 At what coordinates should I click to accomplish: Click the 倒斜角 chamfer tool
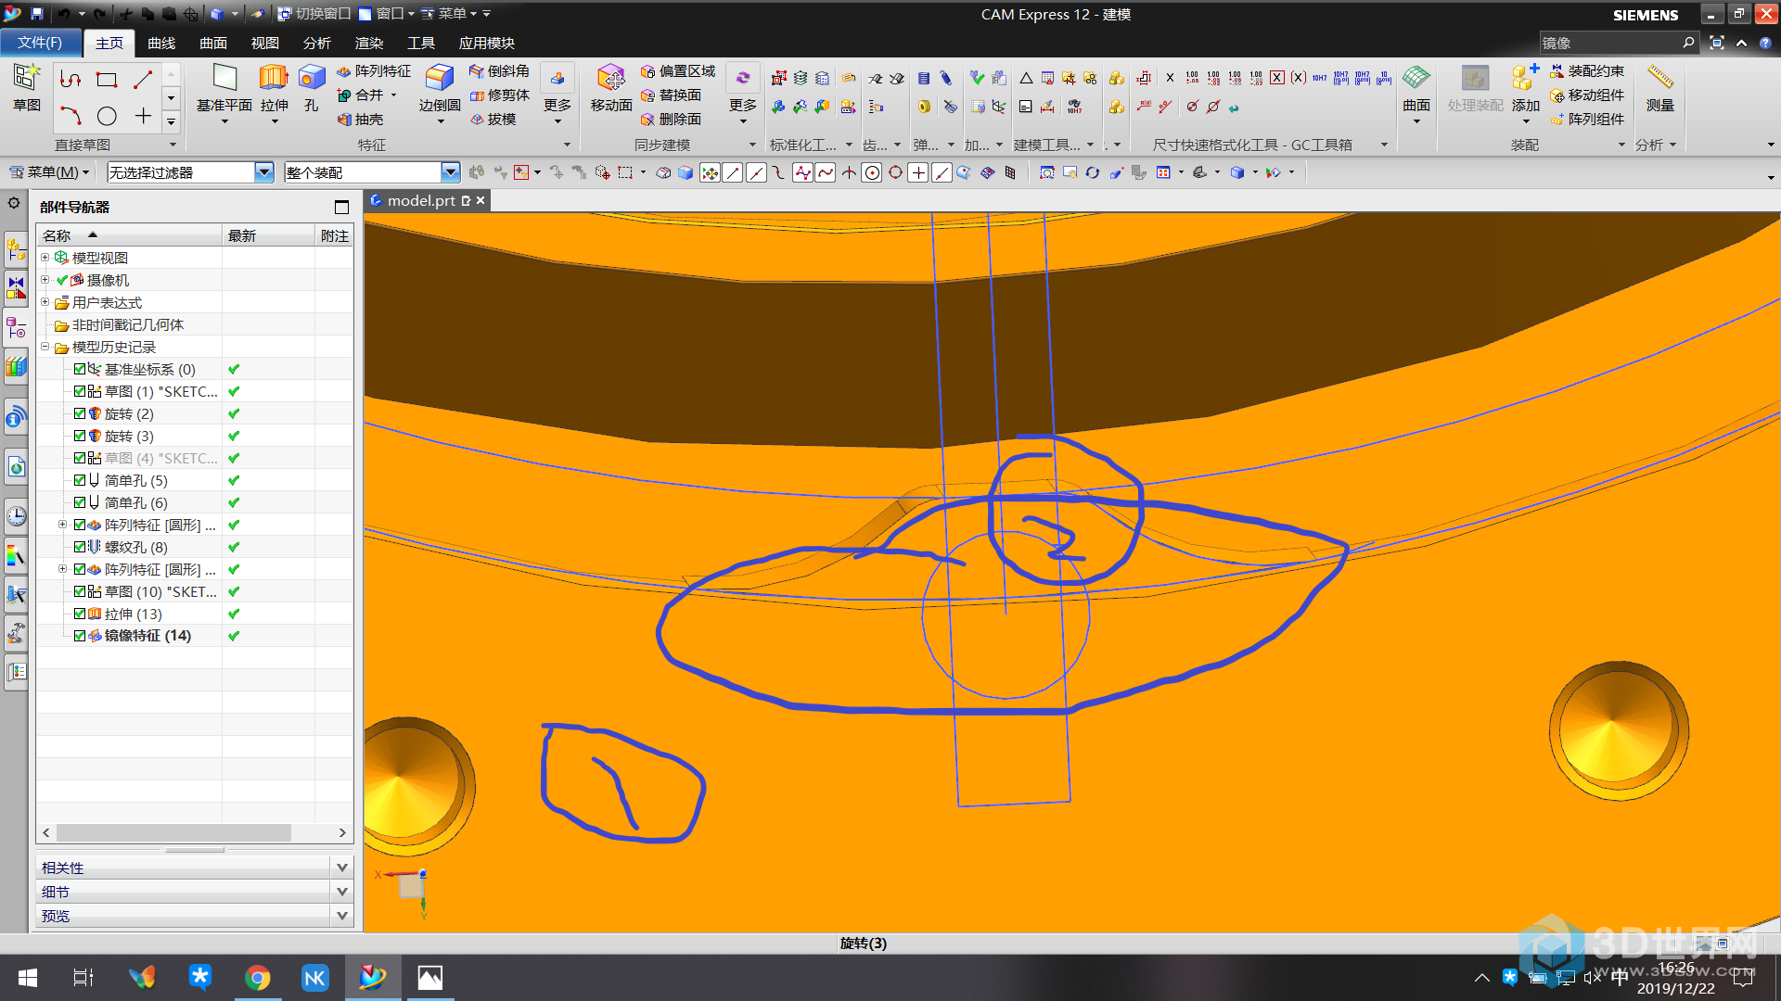(x=499, y=71)
